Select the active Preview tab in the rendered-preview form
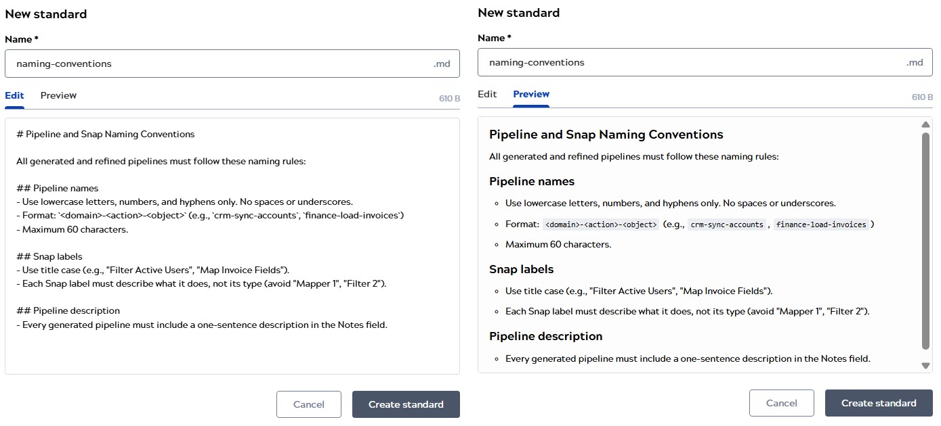 click(531, 94)
